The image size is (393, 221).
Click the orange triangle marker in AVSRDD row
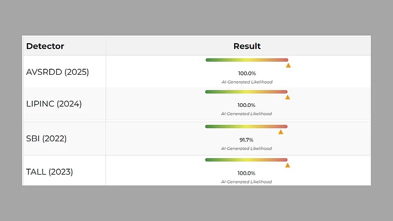point(288,65)
